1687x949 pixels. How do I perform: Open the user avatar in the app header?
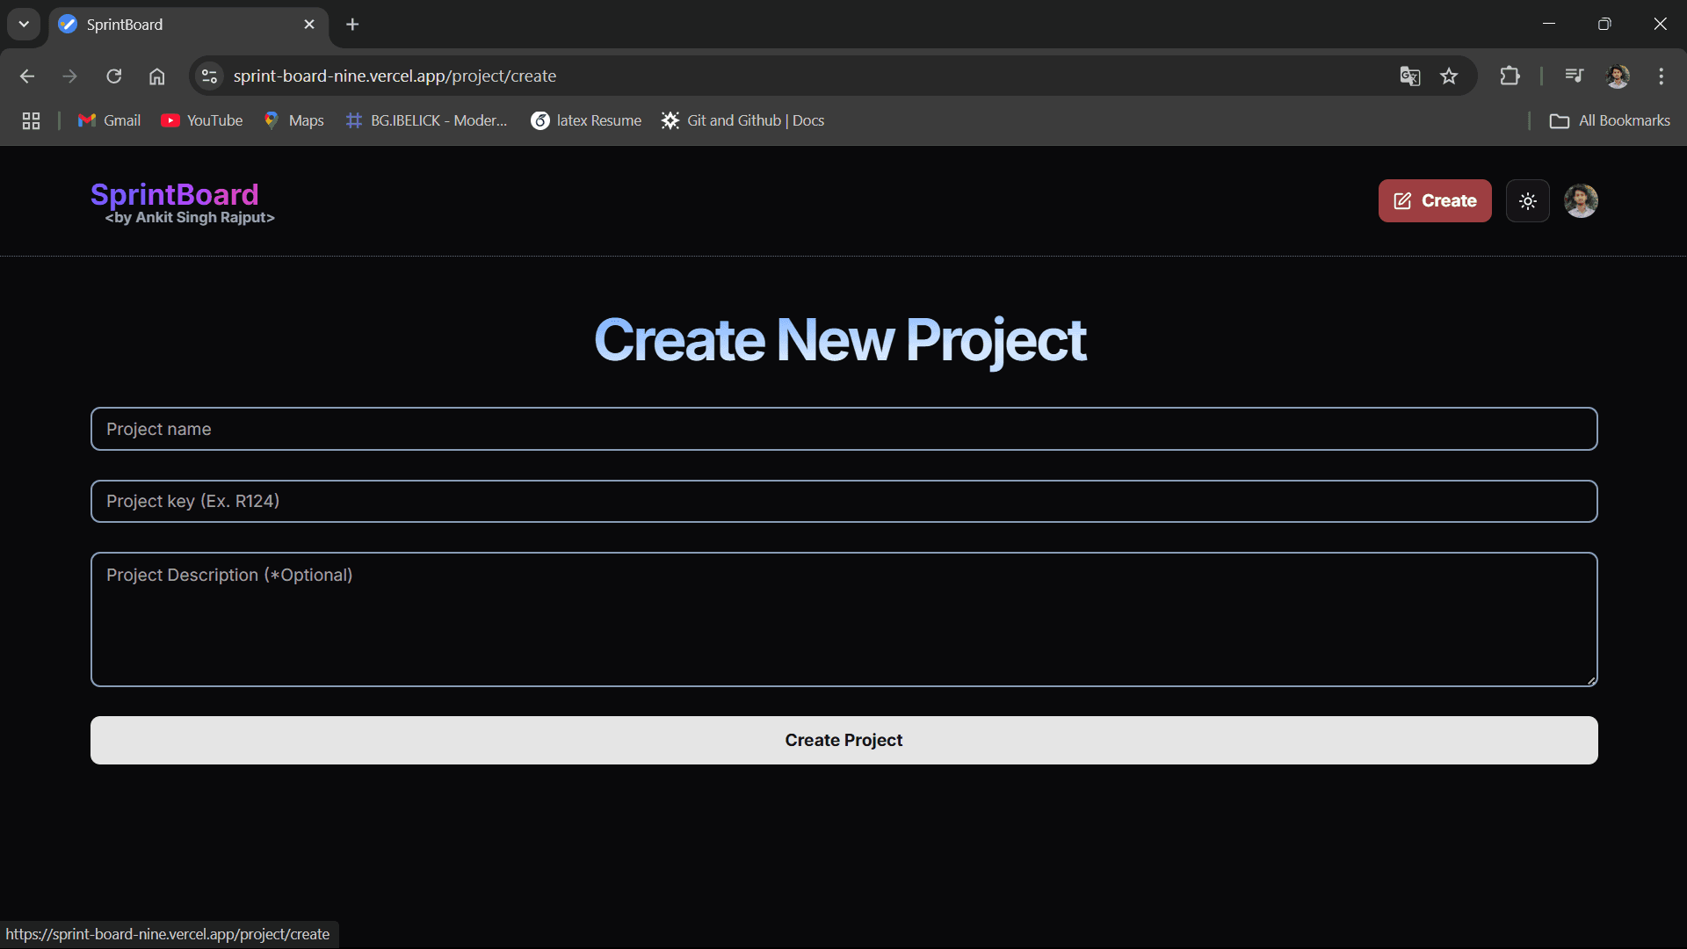1580,201
